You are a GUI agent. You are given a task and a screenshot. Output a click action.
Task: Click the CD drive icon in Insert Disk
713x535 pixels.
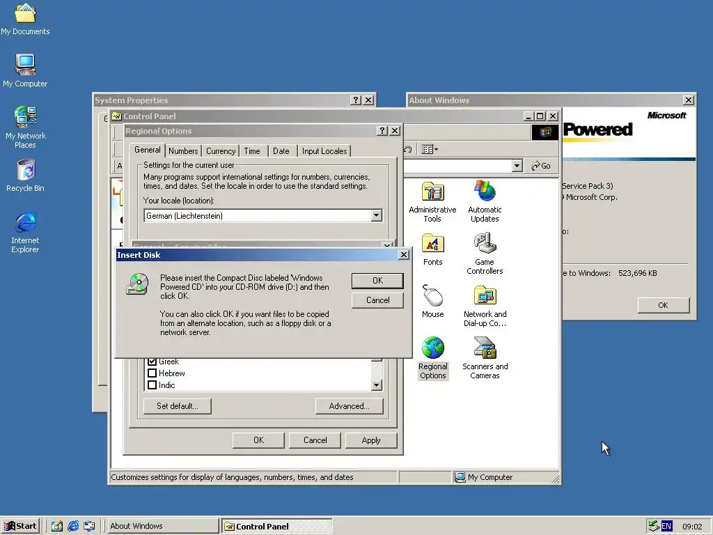[137, 284]
